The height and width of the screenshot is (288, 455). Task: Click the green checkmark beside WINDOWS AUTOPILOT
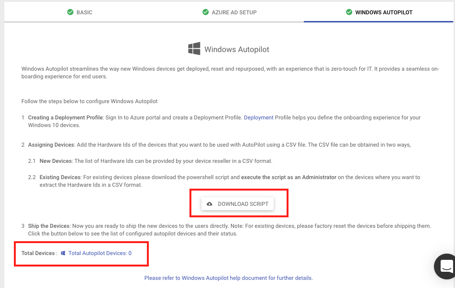click(349, 12)
